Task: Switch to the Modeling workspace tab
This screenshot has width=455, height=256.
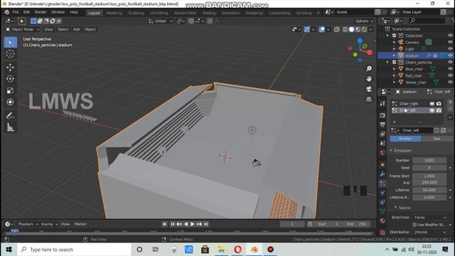Action: click(x=114, y=13)
